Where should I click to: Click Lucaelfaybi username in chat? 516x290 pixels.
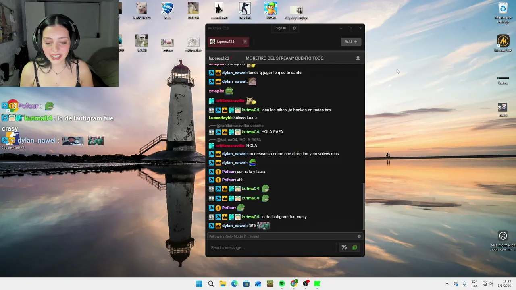tap(221, 118)
